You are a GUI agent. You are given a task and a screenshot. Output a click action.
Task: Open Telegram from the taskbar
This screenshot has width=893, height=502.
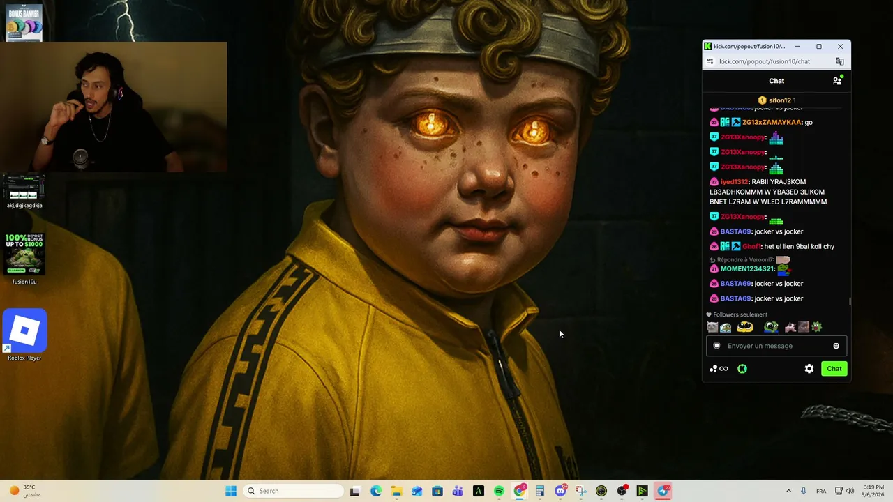(x=663, y=491)
